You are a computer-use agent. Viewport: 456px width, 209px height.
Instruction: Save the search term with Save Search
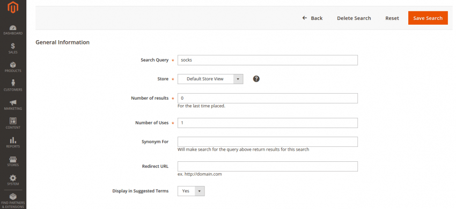tap(428, 18)
